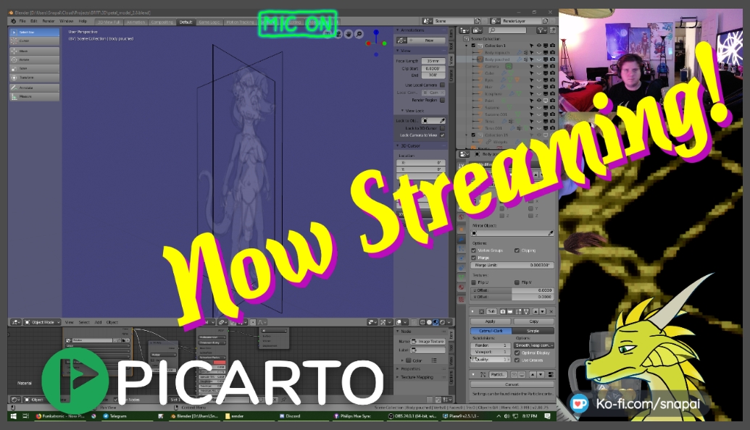Collapse the Annotations panel
Screen dimensions: 750x430
tap(398, 30)
